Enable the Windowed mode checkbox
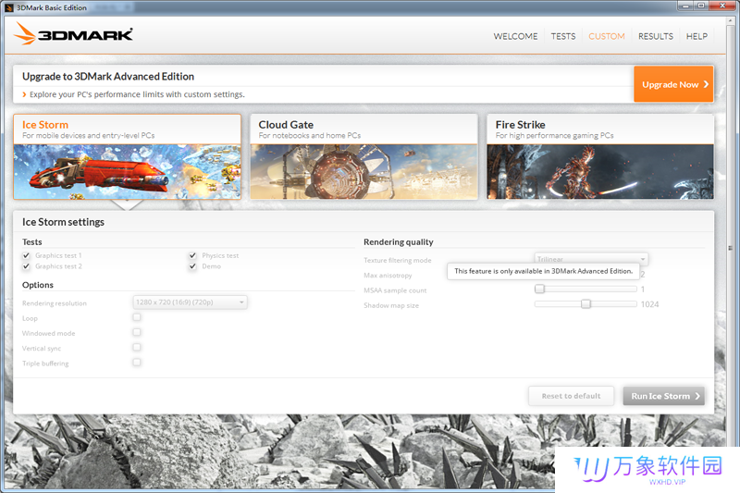 pyautogui.click(x=137, y=332)
